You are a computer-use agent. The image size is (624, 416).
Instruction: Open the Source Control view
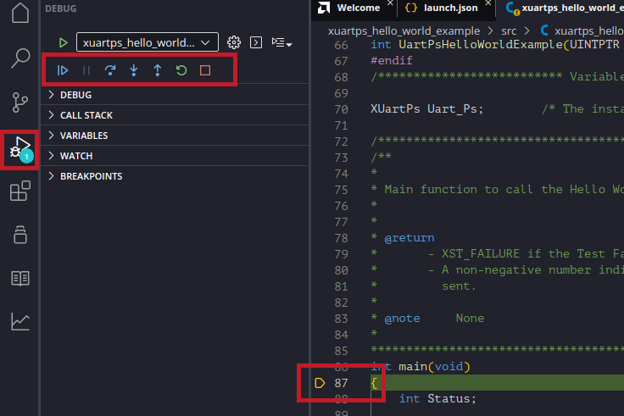pos(19,103)
